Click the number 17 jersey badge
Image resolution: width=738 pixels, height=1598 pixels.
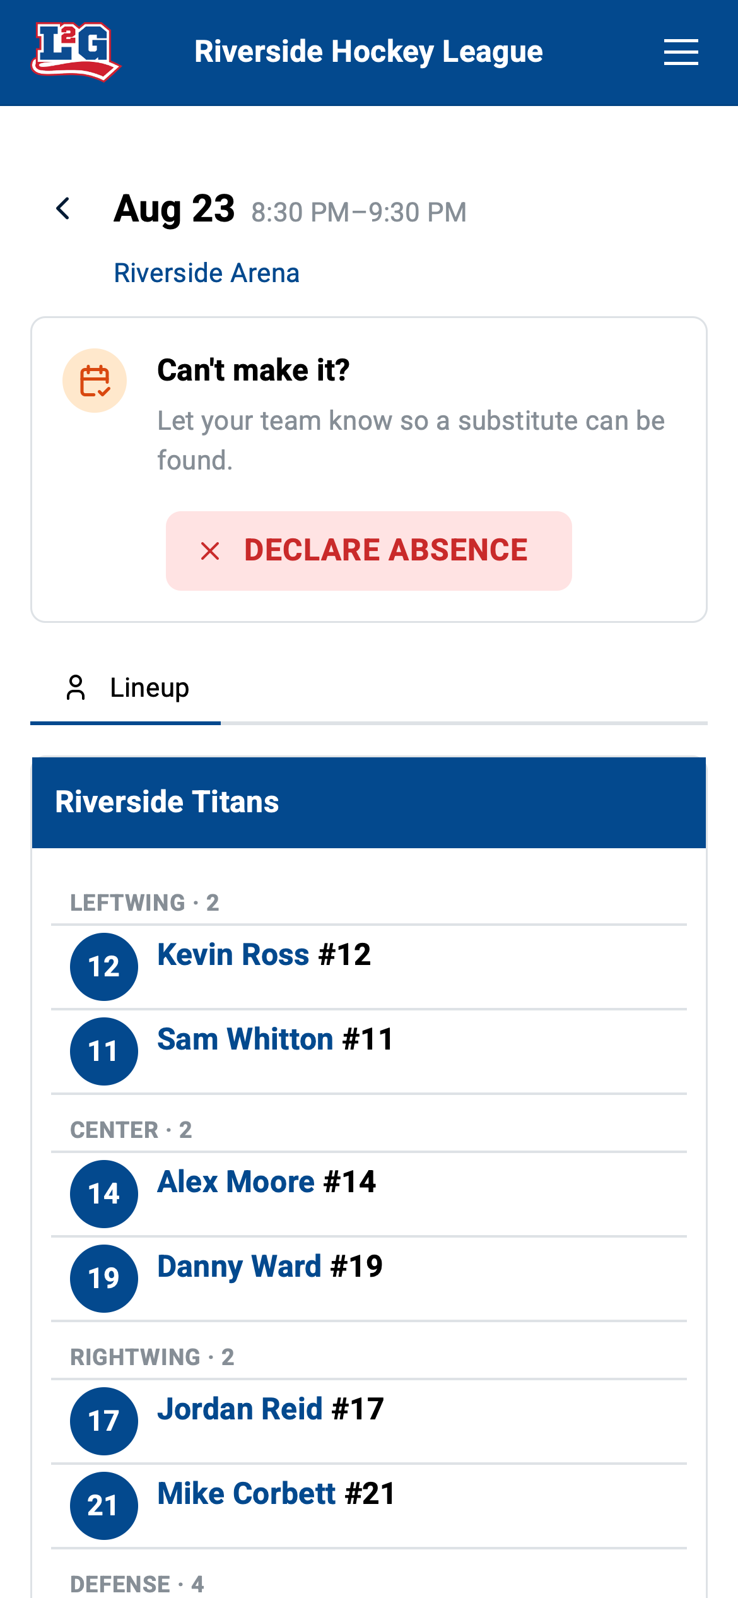[x=104, y=1421]
